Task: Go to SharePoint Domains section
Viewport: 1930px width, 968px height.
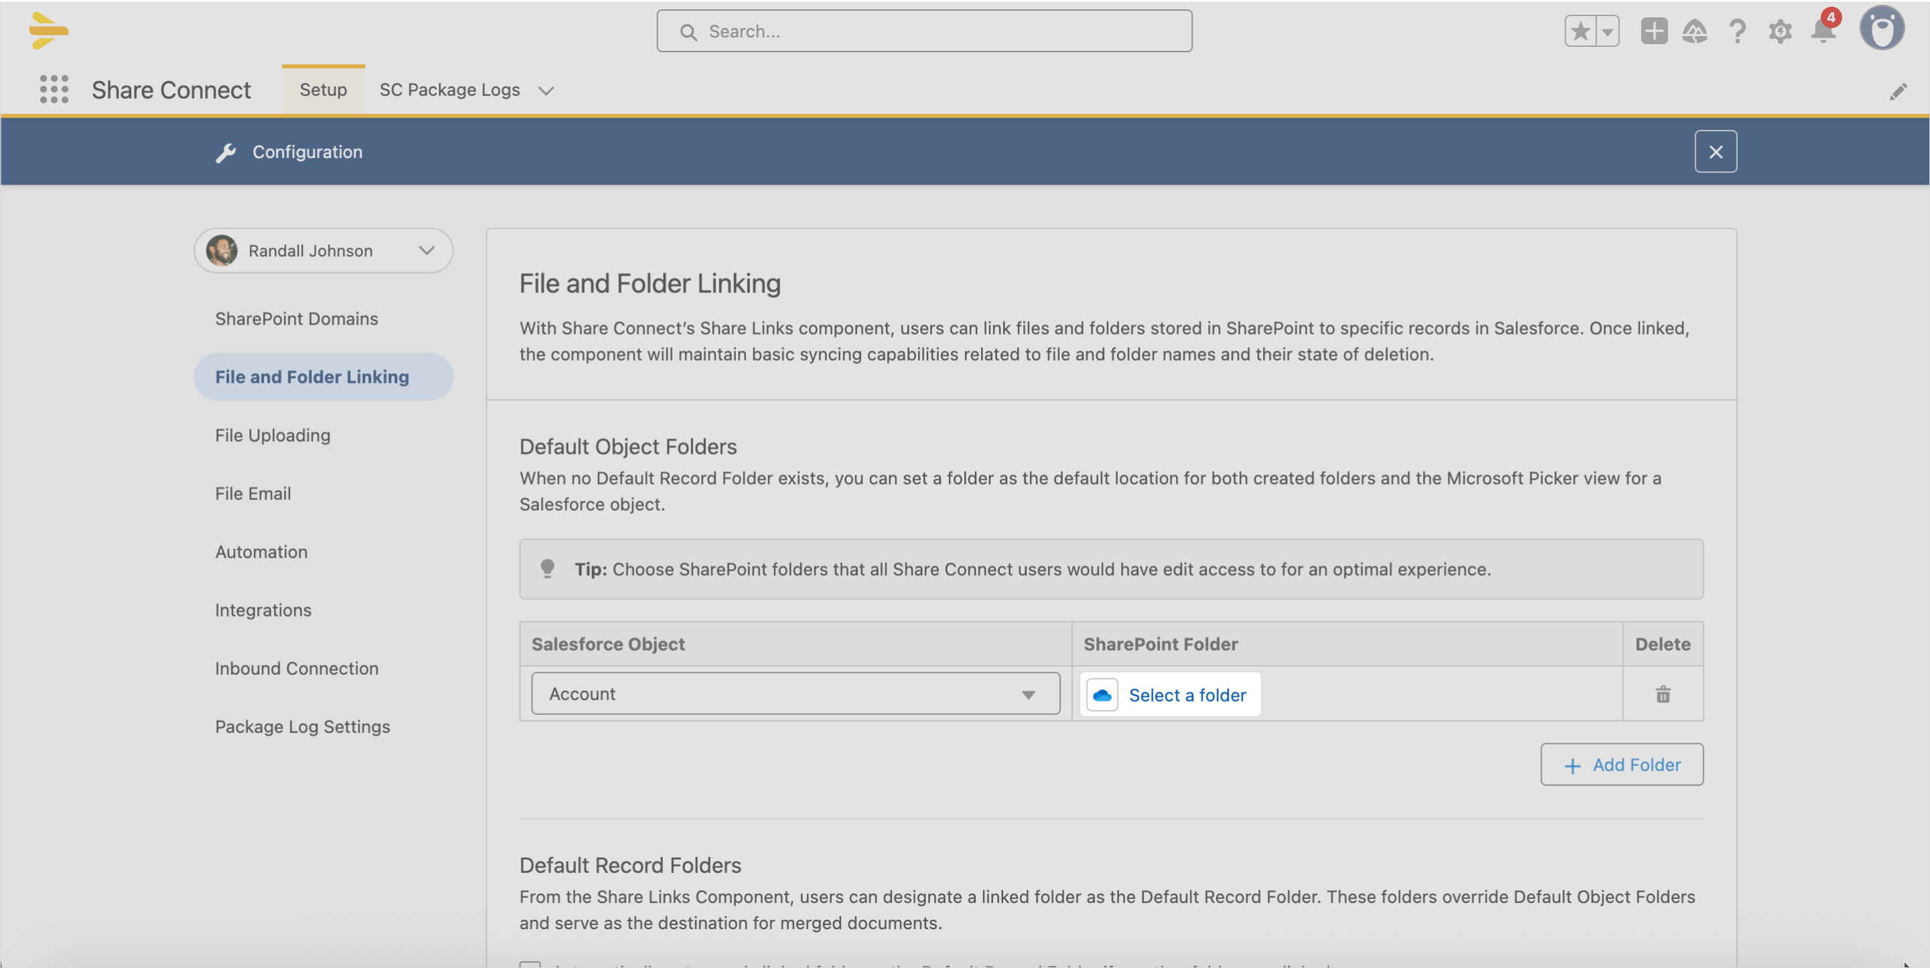Action: click(297, 319)
